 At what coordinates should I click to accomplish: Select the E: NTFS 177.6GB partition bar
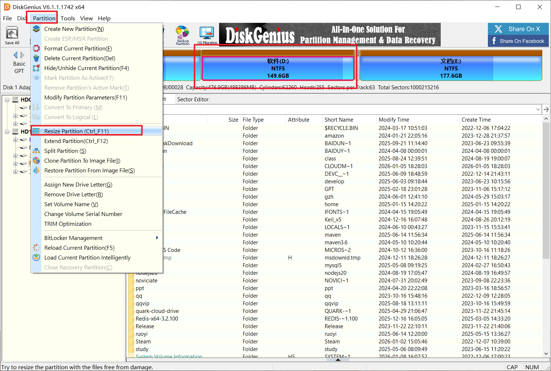point(451,68)
